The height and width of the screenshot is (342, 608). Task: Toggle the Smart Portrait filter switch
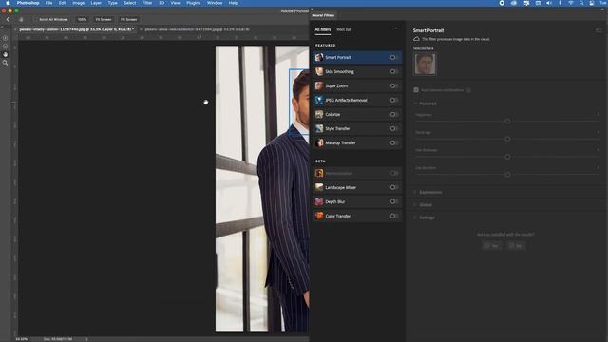[394, 57]
